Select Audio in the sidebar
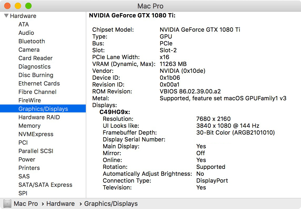The width and height of the screenshot is (301, 209). point(26,33)
